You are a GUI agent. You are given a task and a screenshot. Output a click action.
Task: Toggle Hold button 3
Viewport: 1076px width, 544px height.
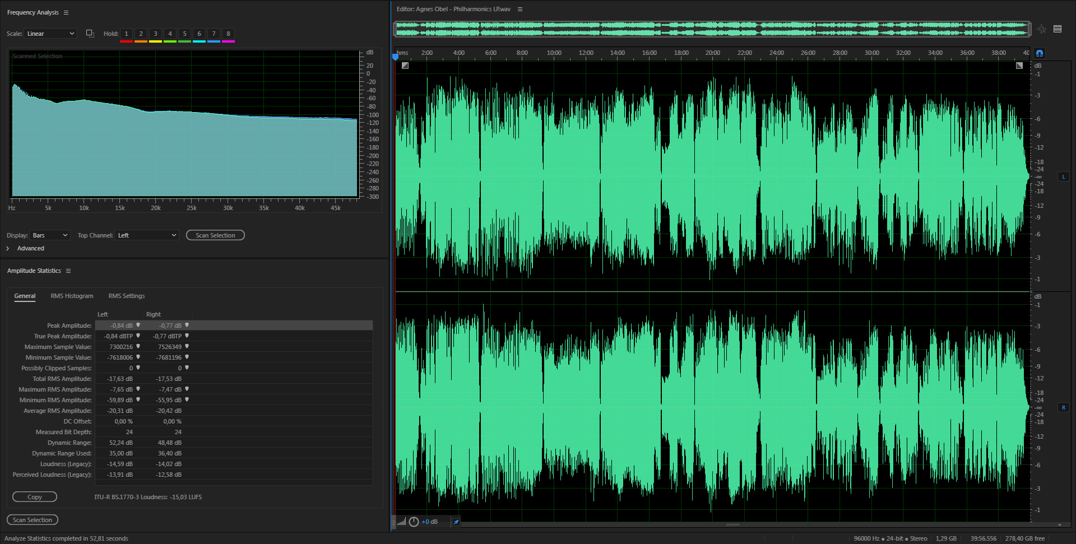(x=155, y=34)
